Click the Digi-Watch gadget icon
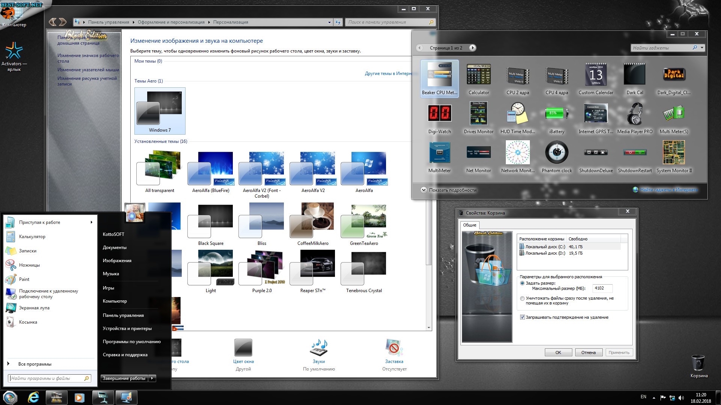Image resolution: width=721 pixels, height=405 pixels. click(x=439, y=113)
